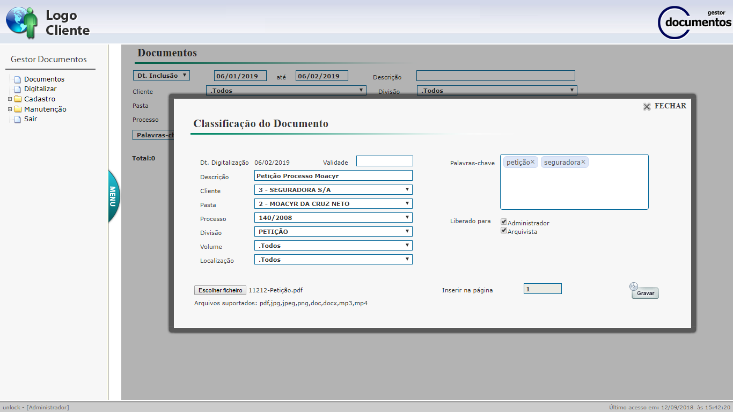The height and width of the screenshot is (412, 733).
Task: Click the unlock - [Administrador] status text
Action: (x=36, y=408)
